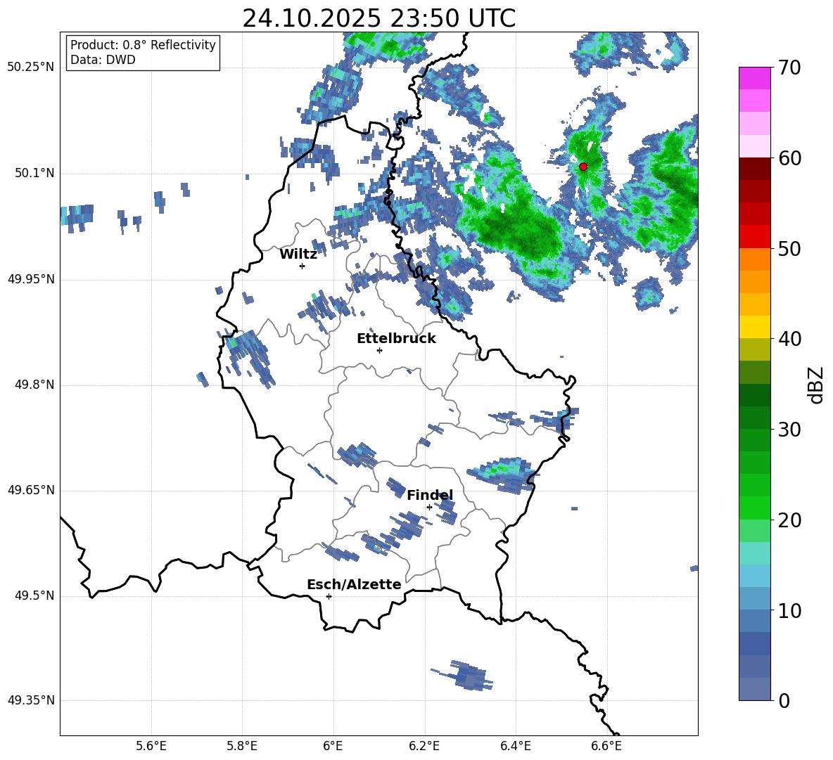833x760 pixels.
Task: Click the 50.1°N latitude label
Action: 34,174
